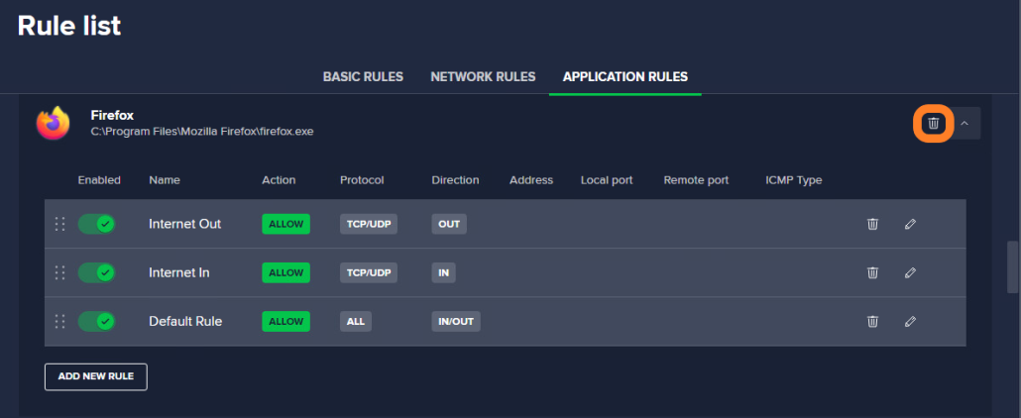
Task: Switch to the Basic Rules tab
Action: click(363, 77)
